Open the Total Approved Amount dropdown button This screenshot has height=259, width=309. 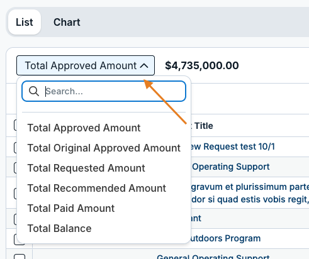click(x=86, y=65)
